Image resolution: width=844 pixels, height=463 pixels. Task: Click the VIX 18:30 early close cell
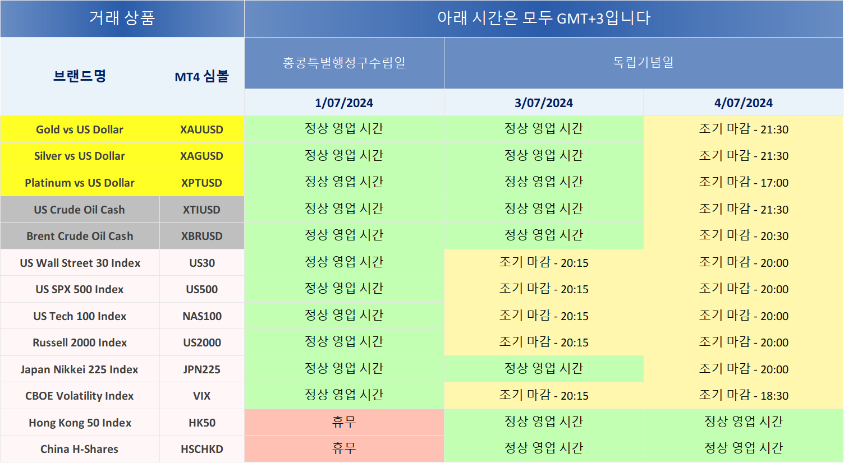coord(743,396)
